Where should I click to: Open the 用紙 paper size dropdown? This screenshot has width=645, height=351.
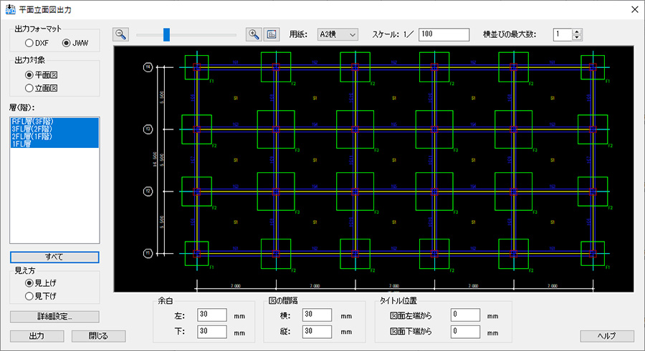click(338, 34)
